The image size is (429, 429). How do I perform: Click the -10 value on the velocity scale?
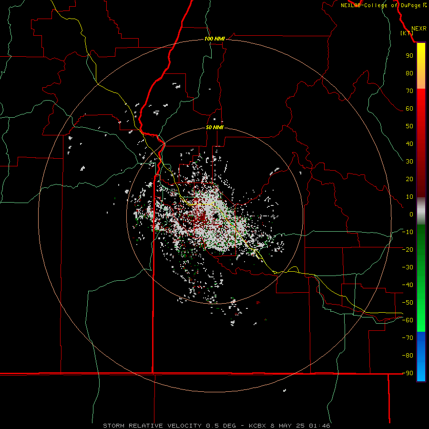[x=408, y=232]
